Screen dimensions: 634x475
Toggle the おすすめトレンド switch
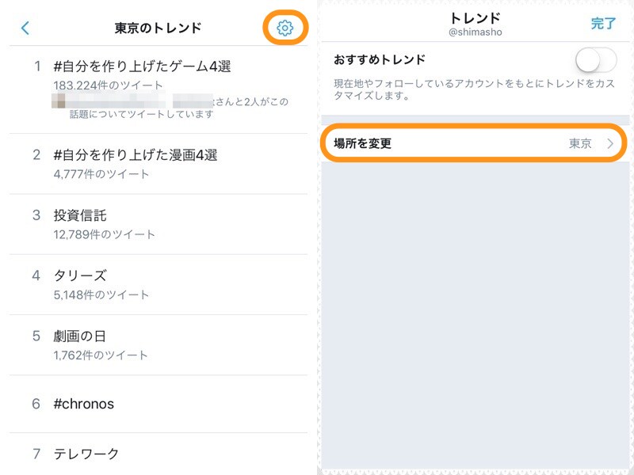(595, 60)
